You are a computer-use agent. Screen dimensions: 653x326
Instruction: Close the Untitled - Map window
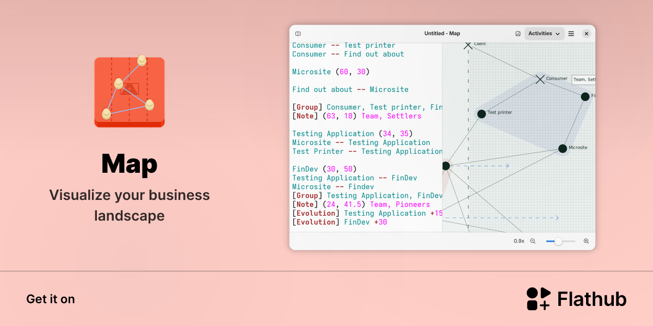tap(587, 34)
